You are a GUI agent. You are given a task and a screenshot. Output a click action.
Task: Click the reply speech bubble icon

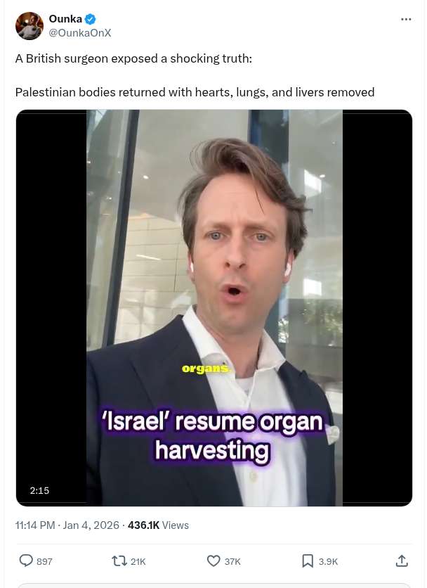pyautogui.click(x=26, y=561)
